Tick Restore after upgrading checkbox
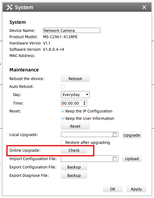This screenshot has height=198, width=154. [63, 143]
